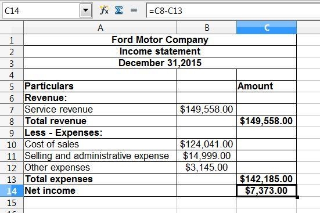This screenshot has width=320, height=213.
Task: Select column B header
Action: (207, 27)
